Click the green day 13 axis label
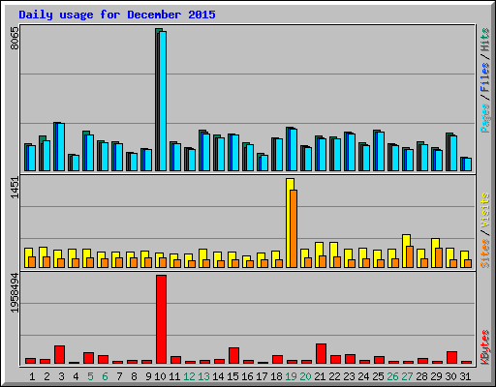Screen dimensions: 496x387 point(204,376)
